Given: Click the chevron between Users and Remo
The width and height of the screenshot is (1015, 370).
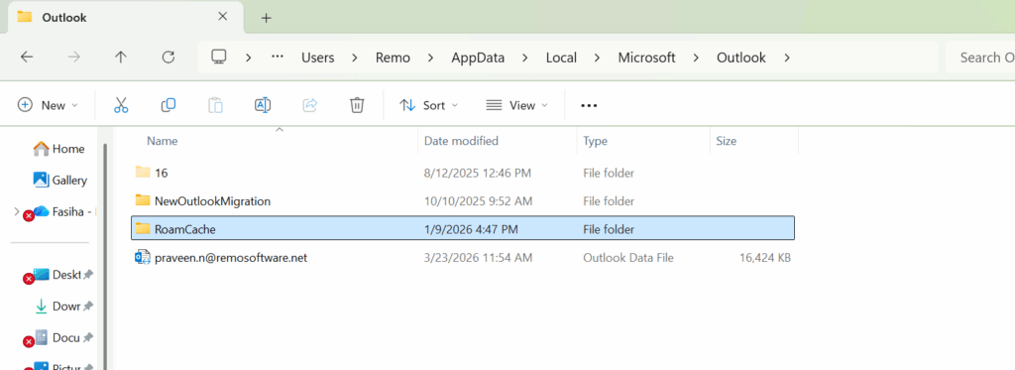Looking at the screenshot, I should [x=355, y=57].
